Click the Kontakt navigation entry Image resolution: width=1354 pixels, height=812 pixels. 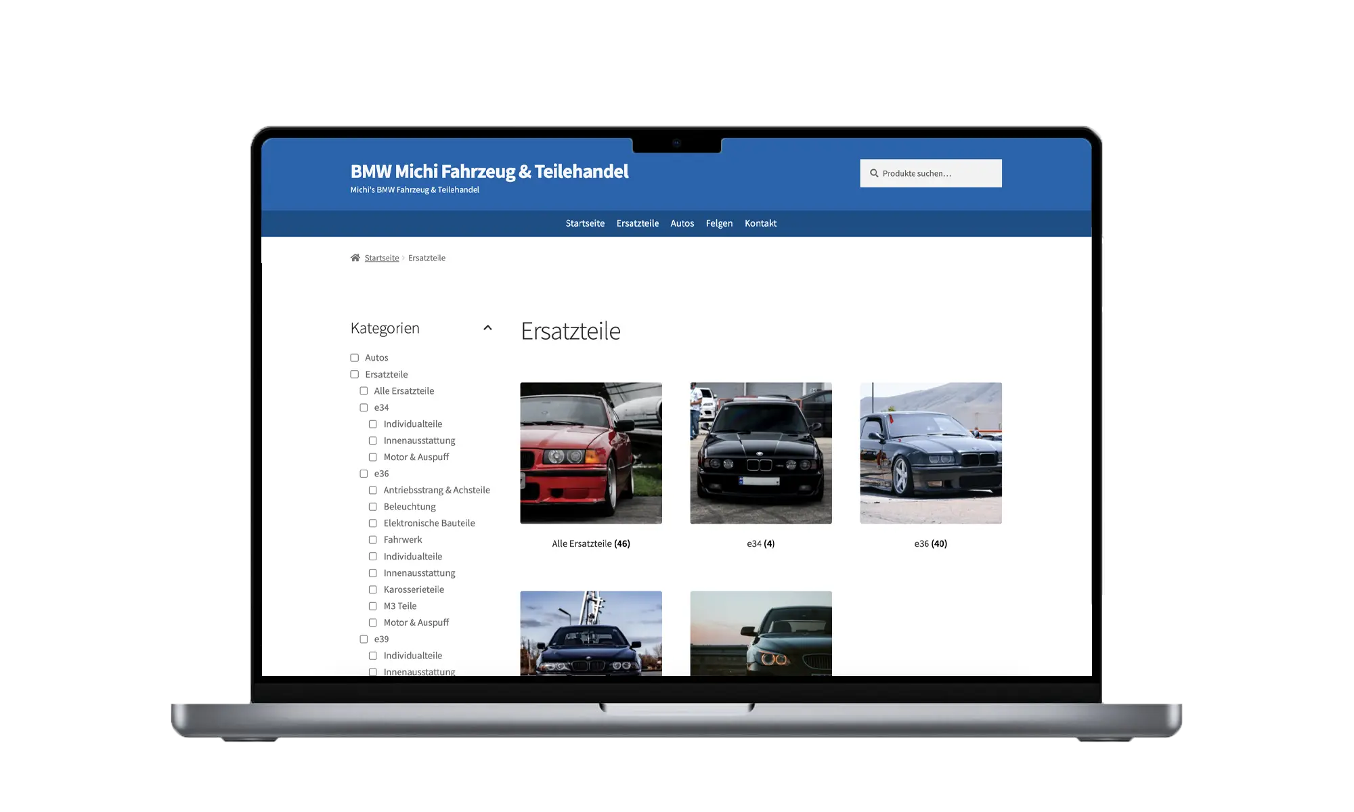[x=760, y=223]
